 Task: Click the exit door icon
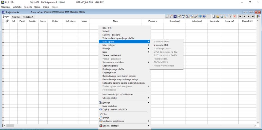tap(258, 16)
